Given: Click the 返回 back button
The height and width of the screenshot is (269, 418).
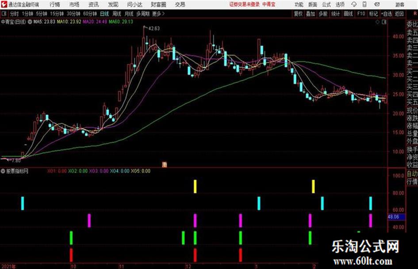Looking at the screenshot, I should 399,14.
